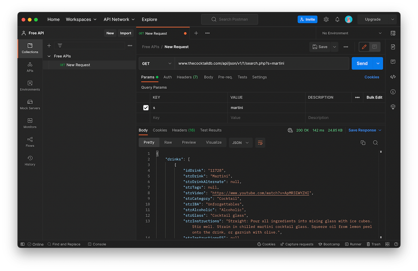Open the API Network dropdown
This screenshot has width=418, height=271.
coord(119,20)
